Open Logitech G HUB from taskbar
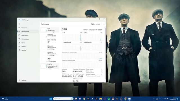180x101 pixels. pos(96,99)
